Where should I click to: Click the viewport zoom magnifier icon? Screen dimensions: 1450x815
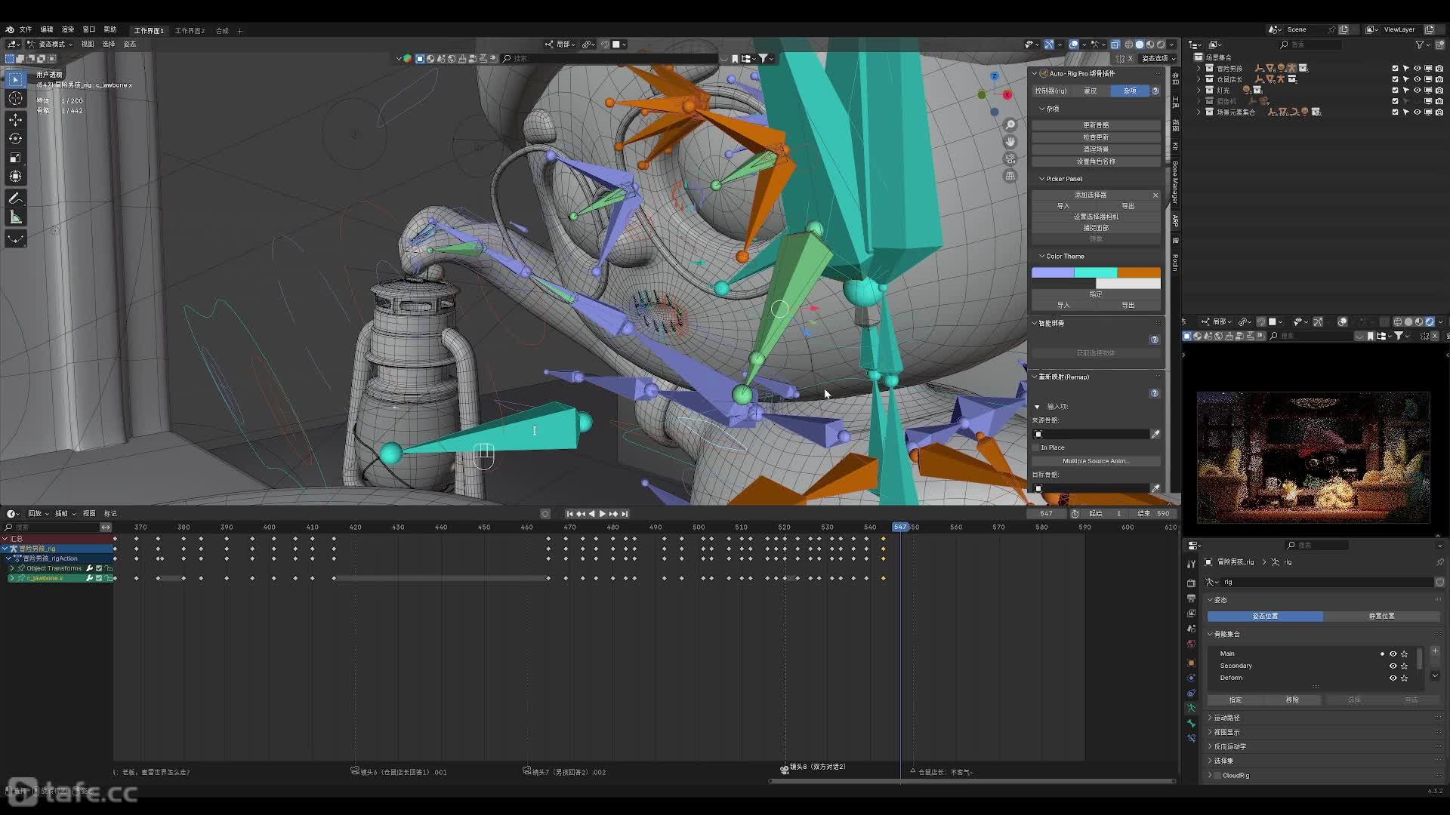click(1010, 125)
